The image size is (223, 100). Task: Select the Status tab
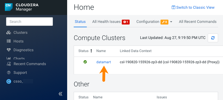[x=80, y=22]
